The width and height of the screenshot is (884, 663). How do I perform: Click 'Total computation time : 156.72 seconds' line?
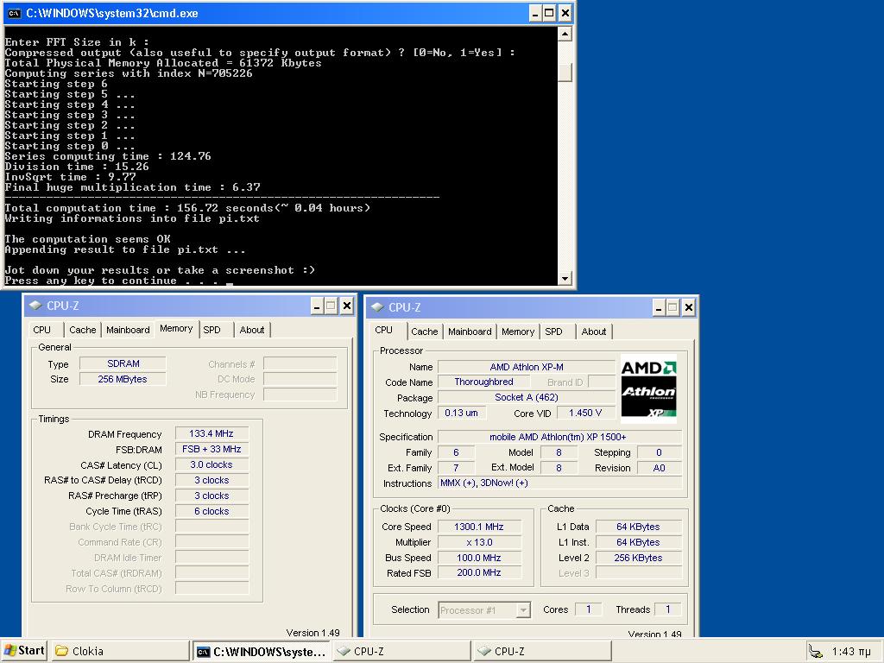(187, 208)
